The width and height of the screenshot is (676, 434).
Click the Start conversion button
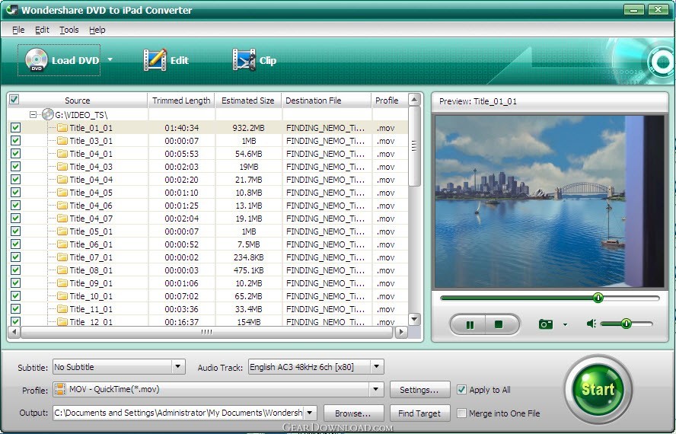tap(598, 389)
